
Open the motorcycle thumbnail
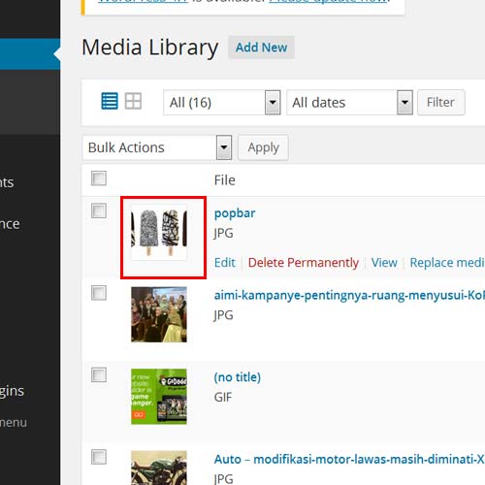pyautogui.click(x=159, y=468)
